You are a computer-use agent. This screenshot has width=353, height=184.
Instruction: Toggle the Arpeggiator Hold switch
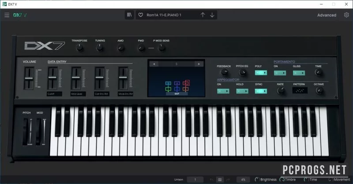click(242, 91)
